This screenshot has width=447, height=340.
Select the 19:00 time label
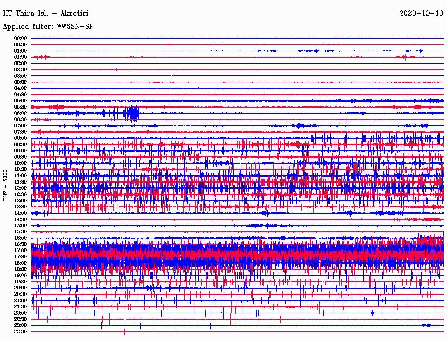[20, 275]
